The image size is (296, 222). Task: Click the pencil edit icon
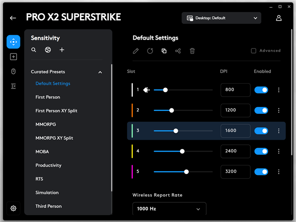coord(136,51)
